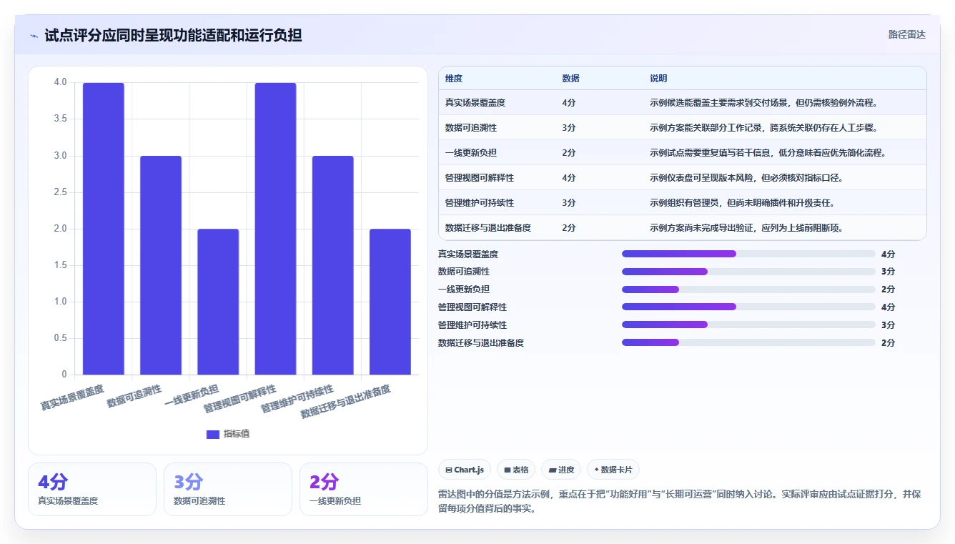The image size is (955, 544).
Task: Click the 4分 value right of 管理视图可解释性 progress bar
Action: 888,307
